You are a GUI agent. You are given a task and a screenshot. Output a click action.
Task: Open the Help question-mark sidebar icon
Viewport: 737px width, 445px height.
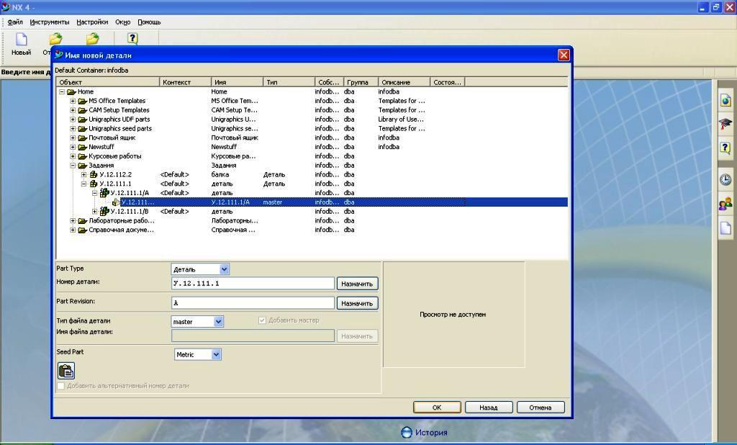tap(725, 148)
